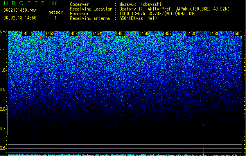Click the cyan signal level strip
The width and height of the screenshot is (246, 156).
(x=125, y=155)
